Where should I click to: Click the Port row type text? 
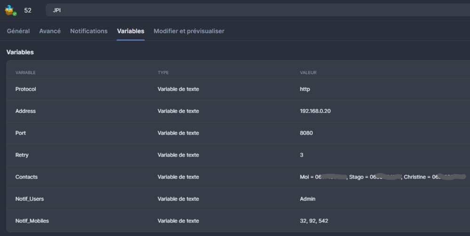coord(178,133)
